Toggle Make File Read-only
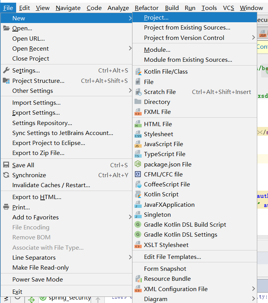Viewport: 268px width, 303px height. pos(66,268)
